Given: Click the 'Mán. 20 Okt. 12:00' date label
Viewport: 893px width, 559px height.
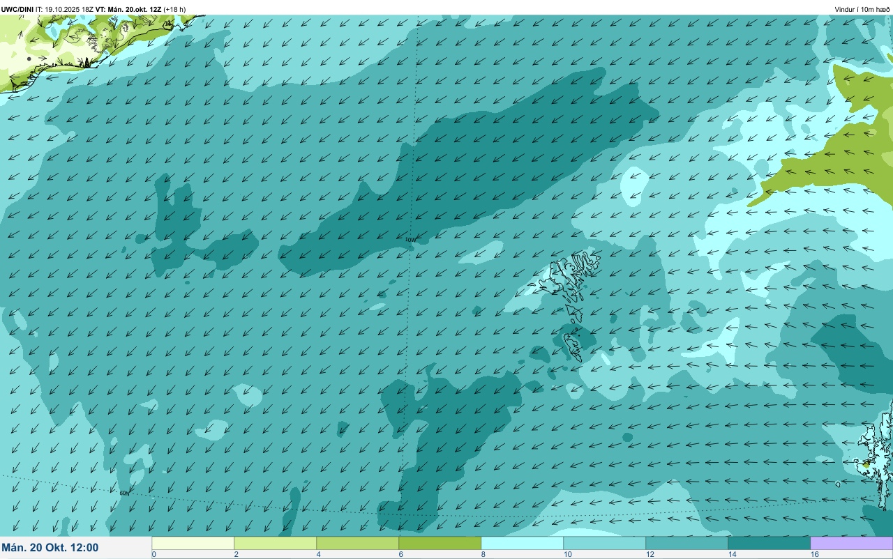Looking at the screenshot, I should [x=50, y=548].
